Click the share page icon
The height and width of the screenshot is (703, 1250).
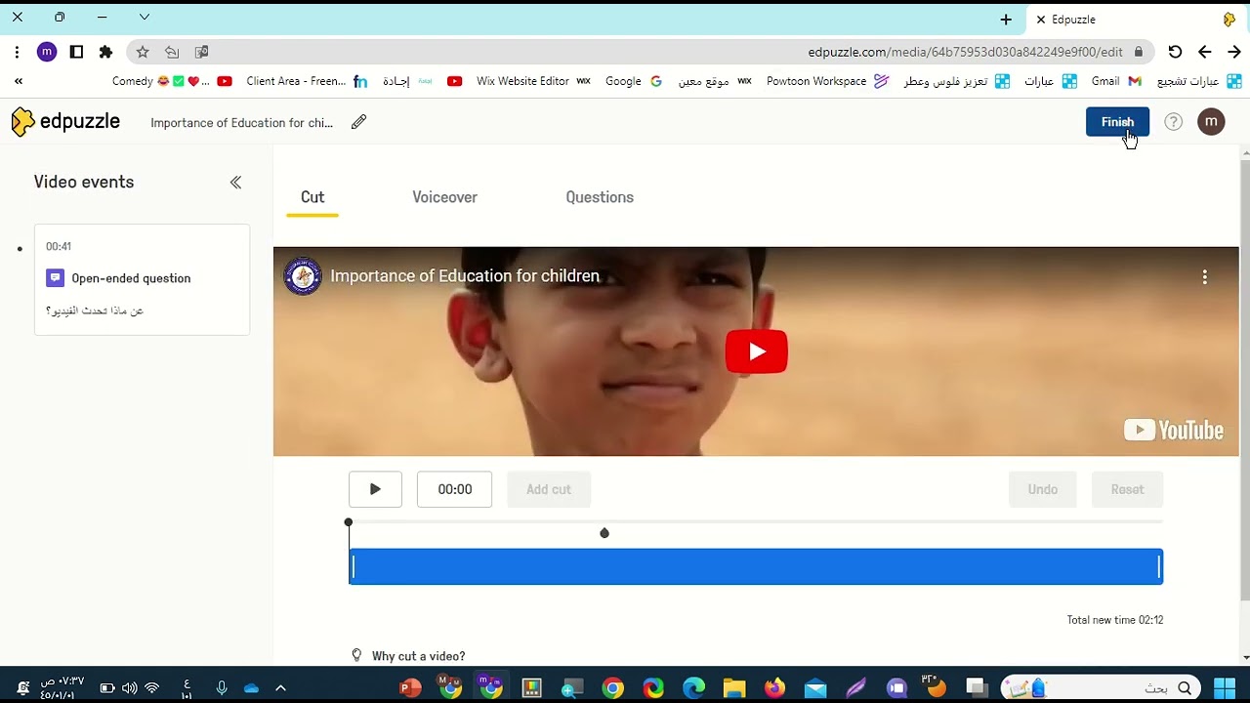pyautogui.click(x=172, y=52)
